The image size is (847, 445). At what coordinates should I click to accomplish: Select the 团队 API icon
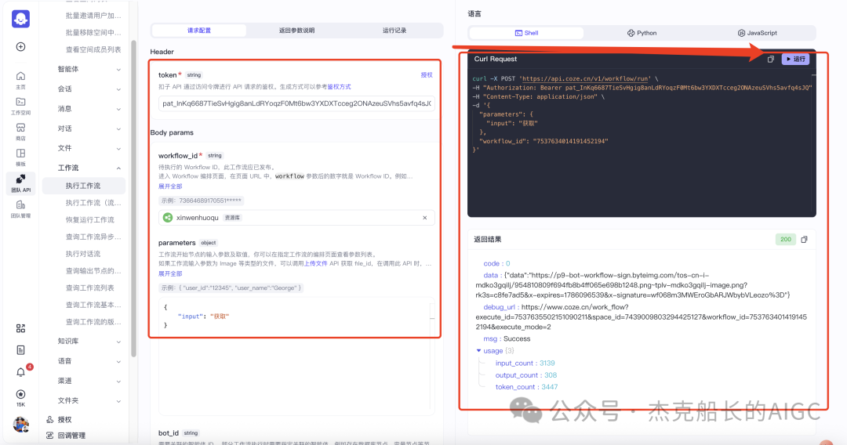point(20,183)
